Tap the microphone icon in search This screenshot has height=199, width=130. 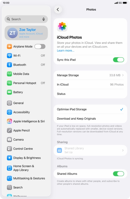[x=44, y=19]
